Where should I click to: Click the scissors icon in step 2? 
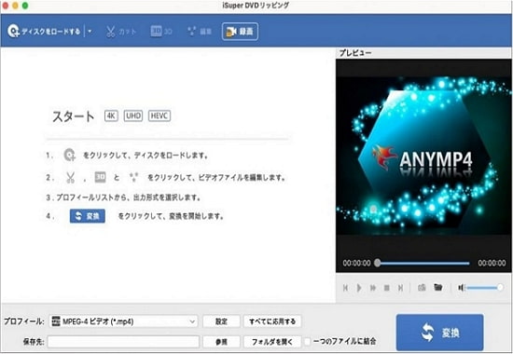[70, 178]
